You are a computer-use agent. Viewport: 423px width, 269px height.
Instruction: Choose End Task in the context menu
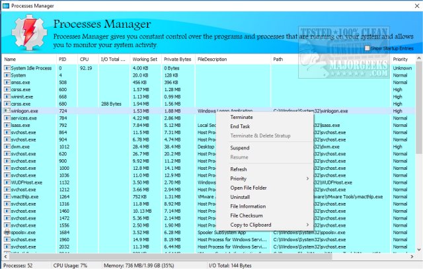click(x=240, y=126)
